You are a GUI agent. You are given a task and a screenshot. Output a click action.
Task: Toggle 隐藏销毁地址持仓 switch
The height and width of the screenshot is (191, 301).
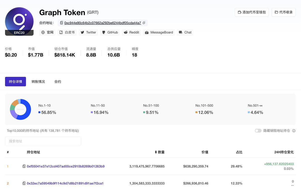click(x=258, y=131)
